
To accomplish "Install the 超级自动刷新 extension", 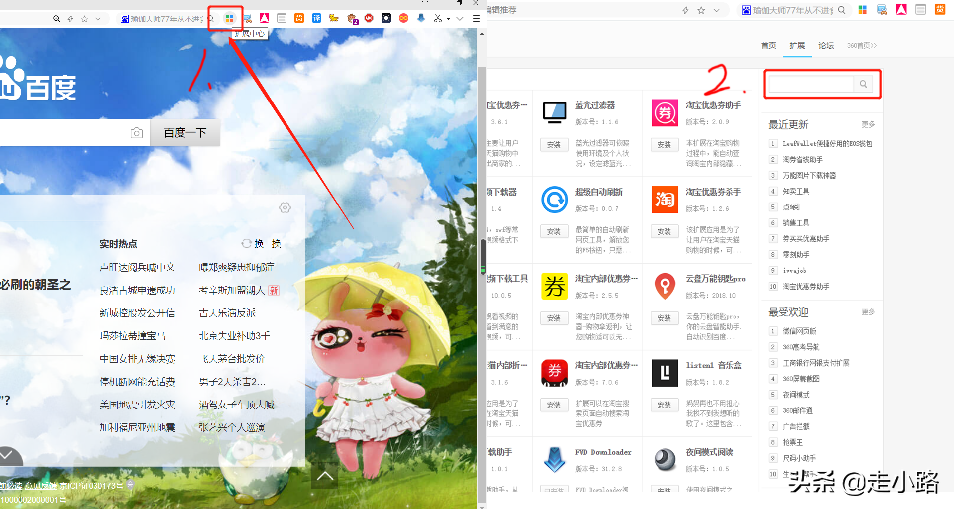I will 554,231.
